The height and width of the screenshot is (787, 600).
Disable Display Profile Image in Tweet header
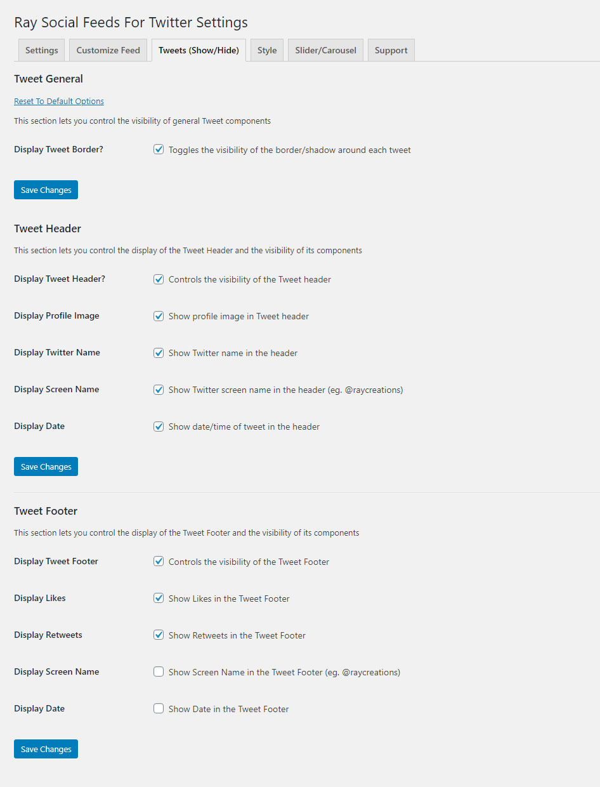pyautogui.click(x=159, y=315)
